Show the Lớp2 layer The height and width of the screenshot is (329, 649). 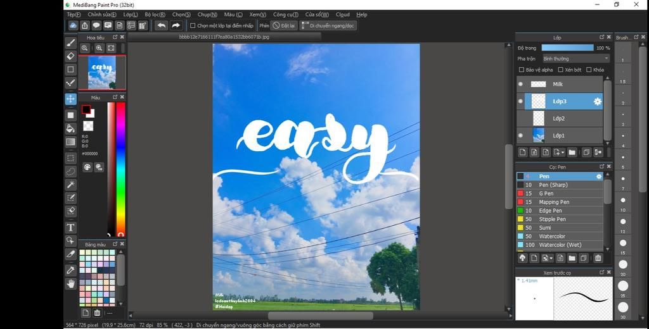pyautogui.click(x=521, y=118)
